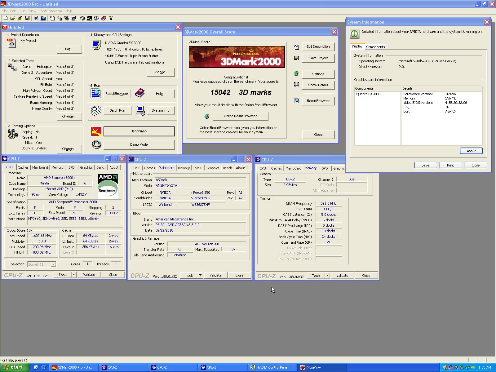Click the floppy icon beside Save Project

click(x=296, y=58)
